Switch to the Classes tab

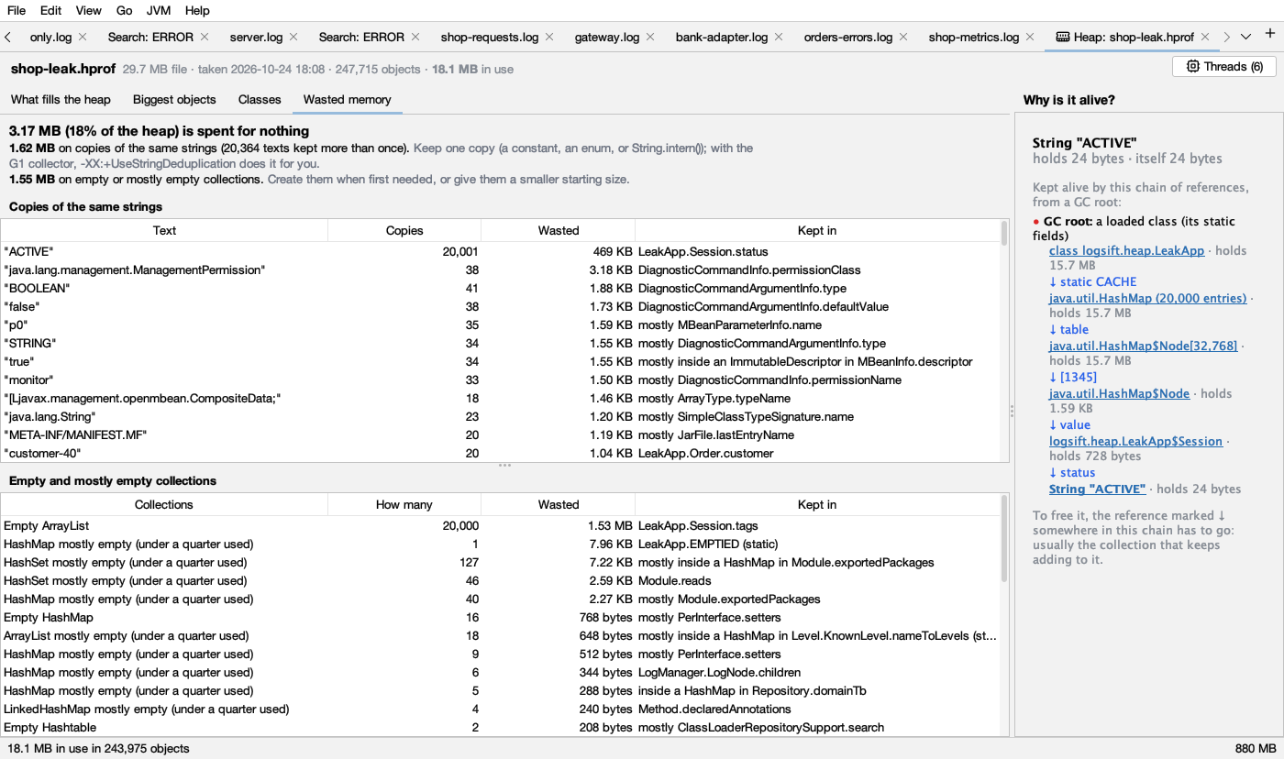pos(260,100)
